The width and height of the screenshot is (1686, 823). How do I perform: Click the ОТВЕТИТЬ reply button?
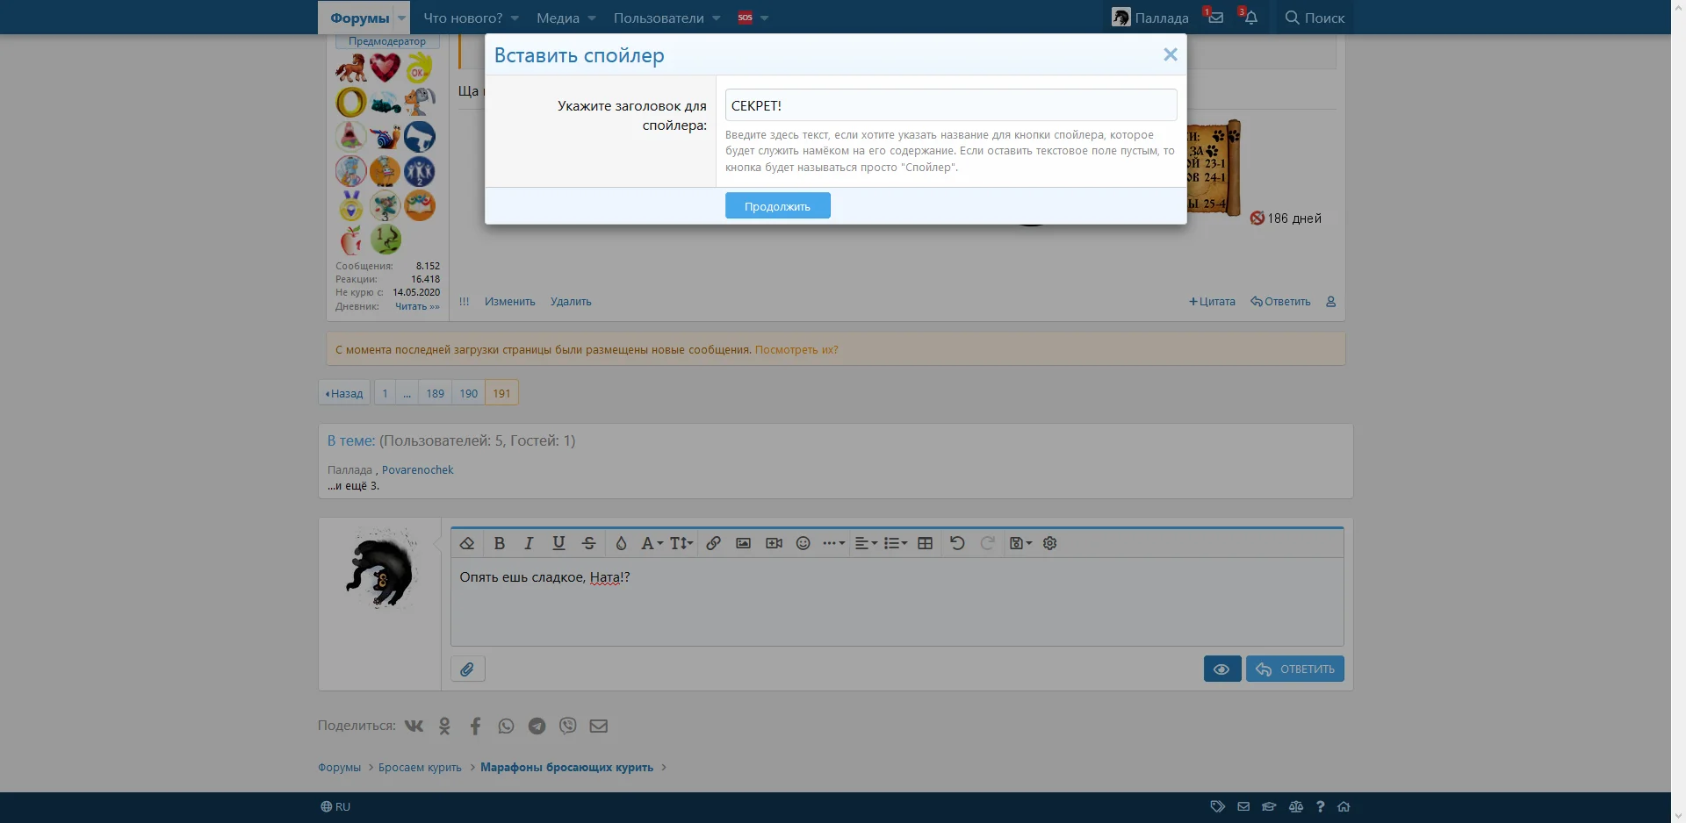(x=1295, y=669)
